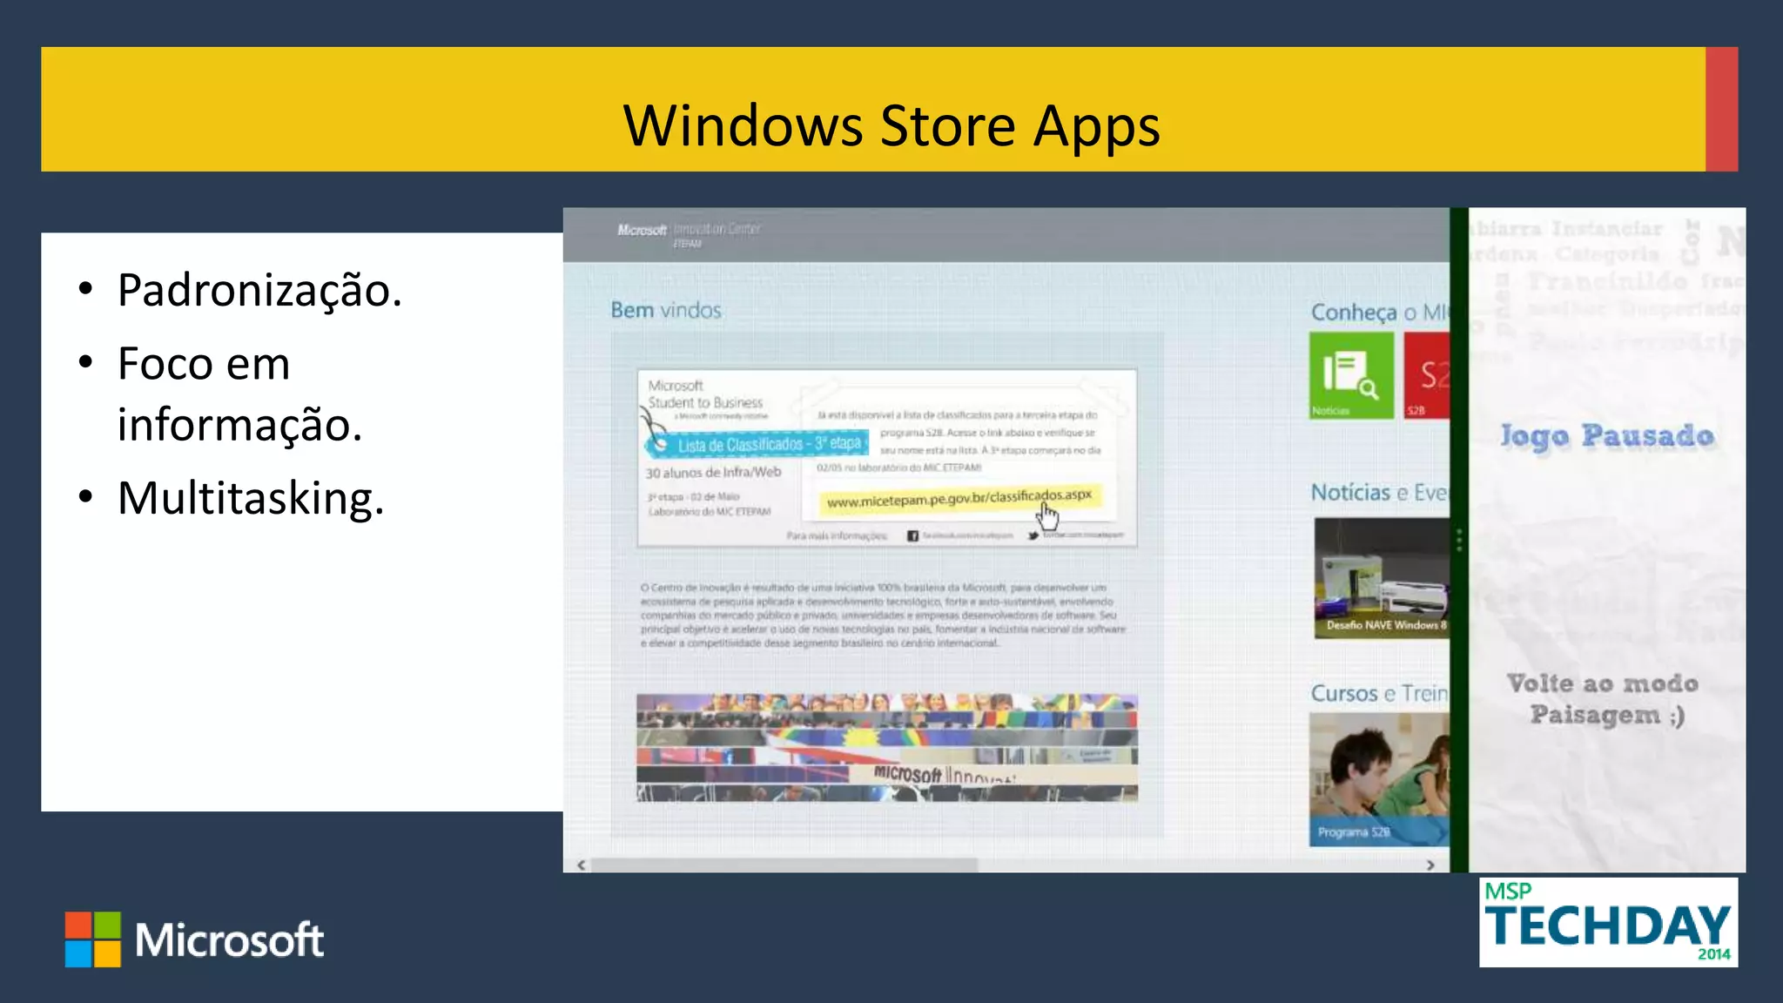Click Volte ao modo Paisagem message
This screenshot has height=1003, width=1783.
[1603, 698]
